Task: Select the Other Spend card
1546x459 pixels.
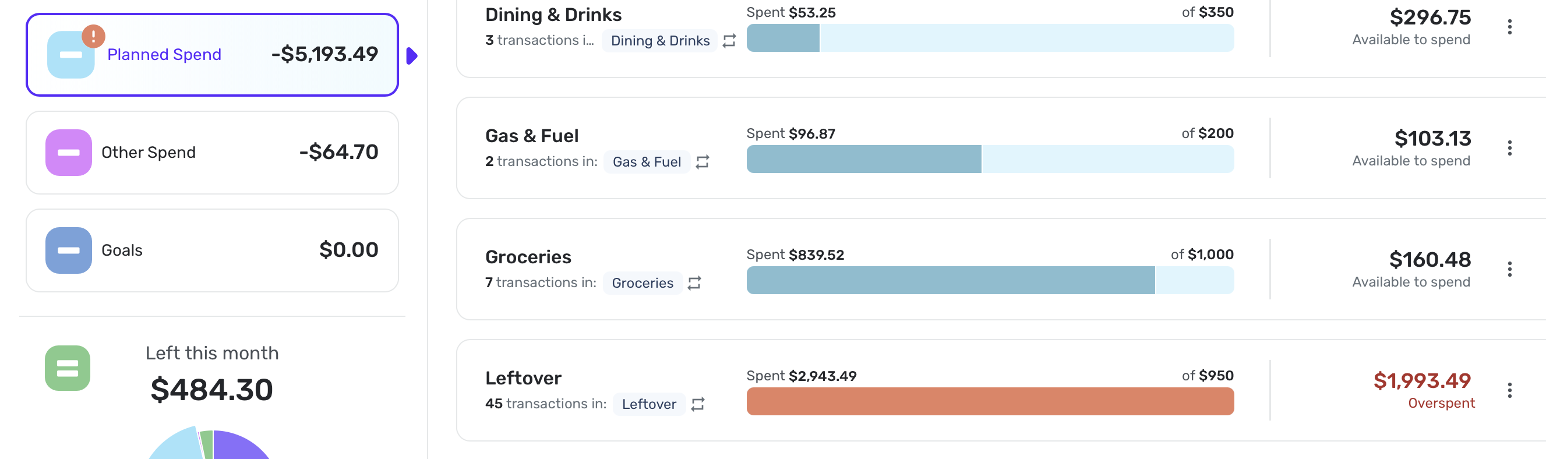Action: pyautogui.click(x=213, y=153)
